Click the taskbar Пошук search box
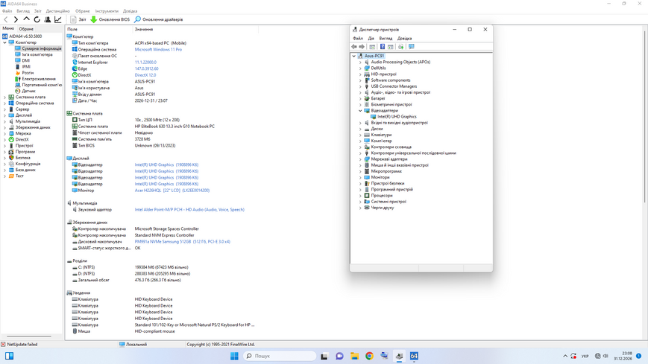This screenshot has width=648, height=364. 280,356
